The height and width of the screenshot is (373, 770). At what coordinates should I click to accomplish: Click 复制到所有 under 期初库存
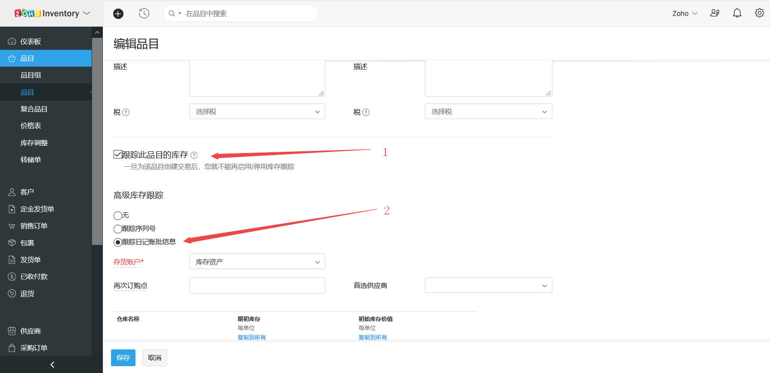click(252, 337)
